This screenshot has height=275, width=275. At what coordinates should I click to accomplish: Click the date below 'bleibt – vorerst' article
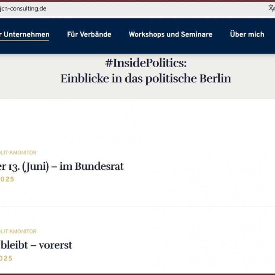pos(7,258)
